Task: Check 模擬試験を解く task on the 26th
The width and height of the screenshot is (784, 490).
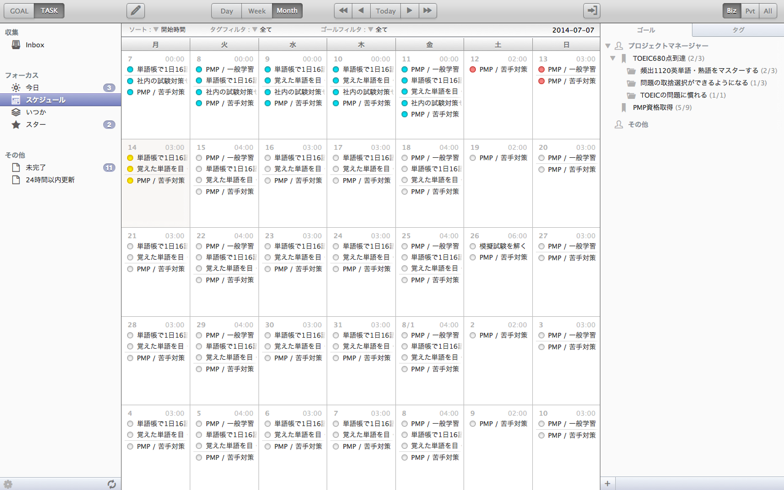Action: tap(473, 246)
